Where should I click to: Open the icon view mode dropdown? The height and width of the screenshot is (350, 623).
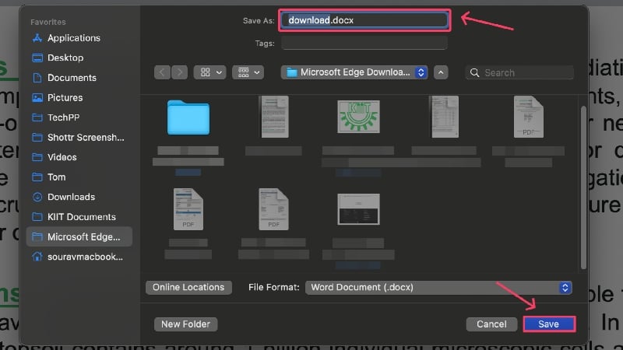[x=210, y=72]
